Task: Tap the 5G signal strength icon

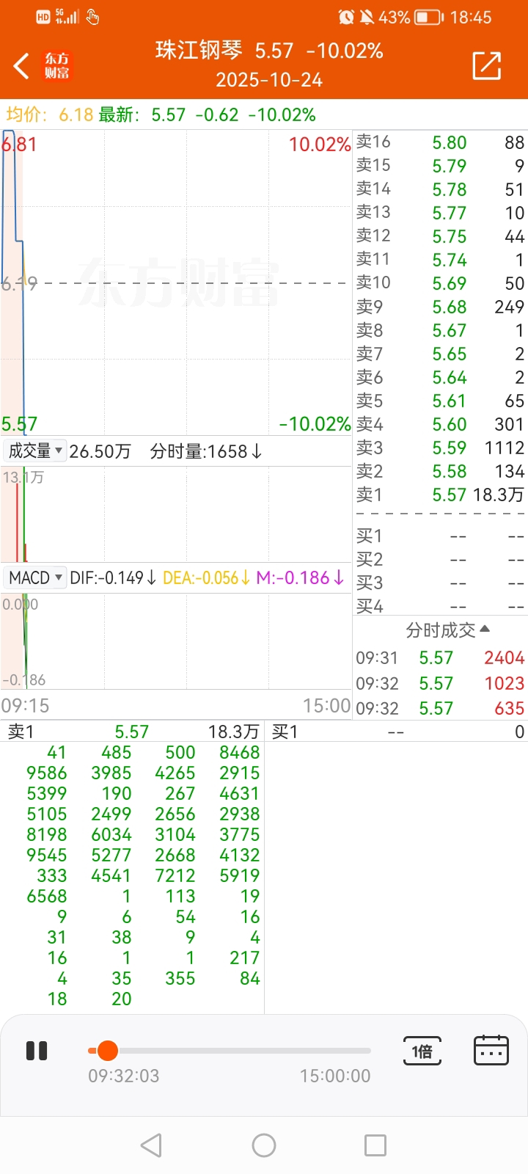Action: point(67,16)
